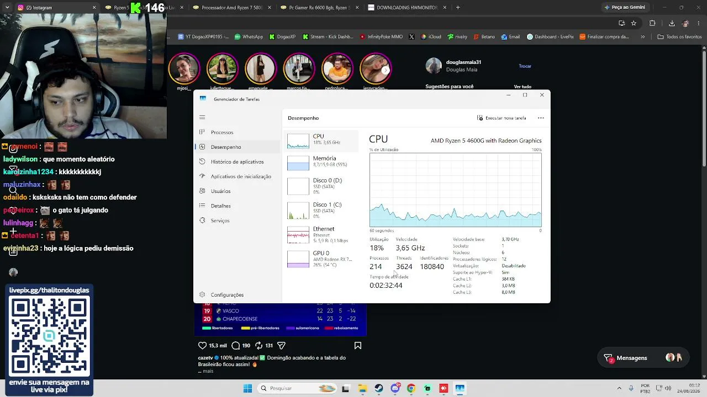The width and height of the screenshot is (707, 397).
Task: Open the WhatsApp bookmark
Action: click(x=249, y=37)
